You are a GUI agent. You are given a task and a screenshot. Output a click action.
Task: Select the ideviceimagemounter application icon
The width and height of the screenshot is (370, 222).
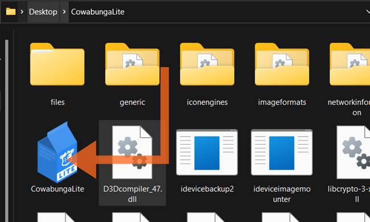pyautogui.click(x=282, y=153)
